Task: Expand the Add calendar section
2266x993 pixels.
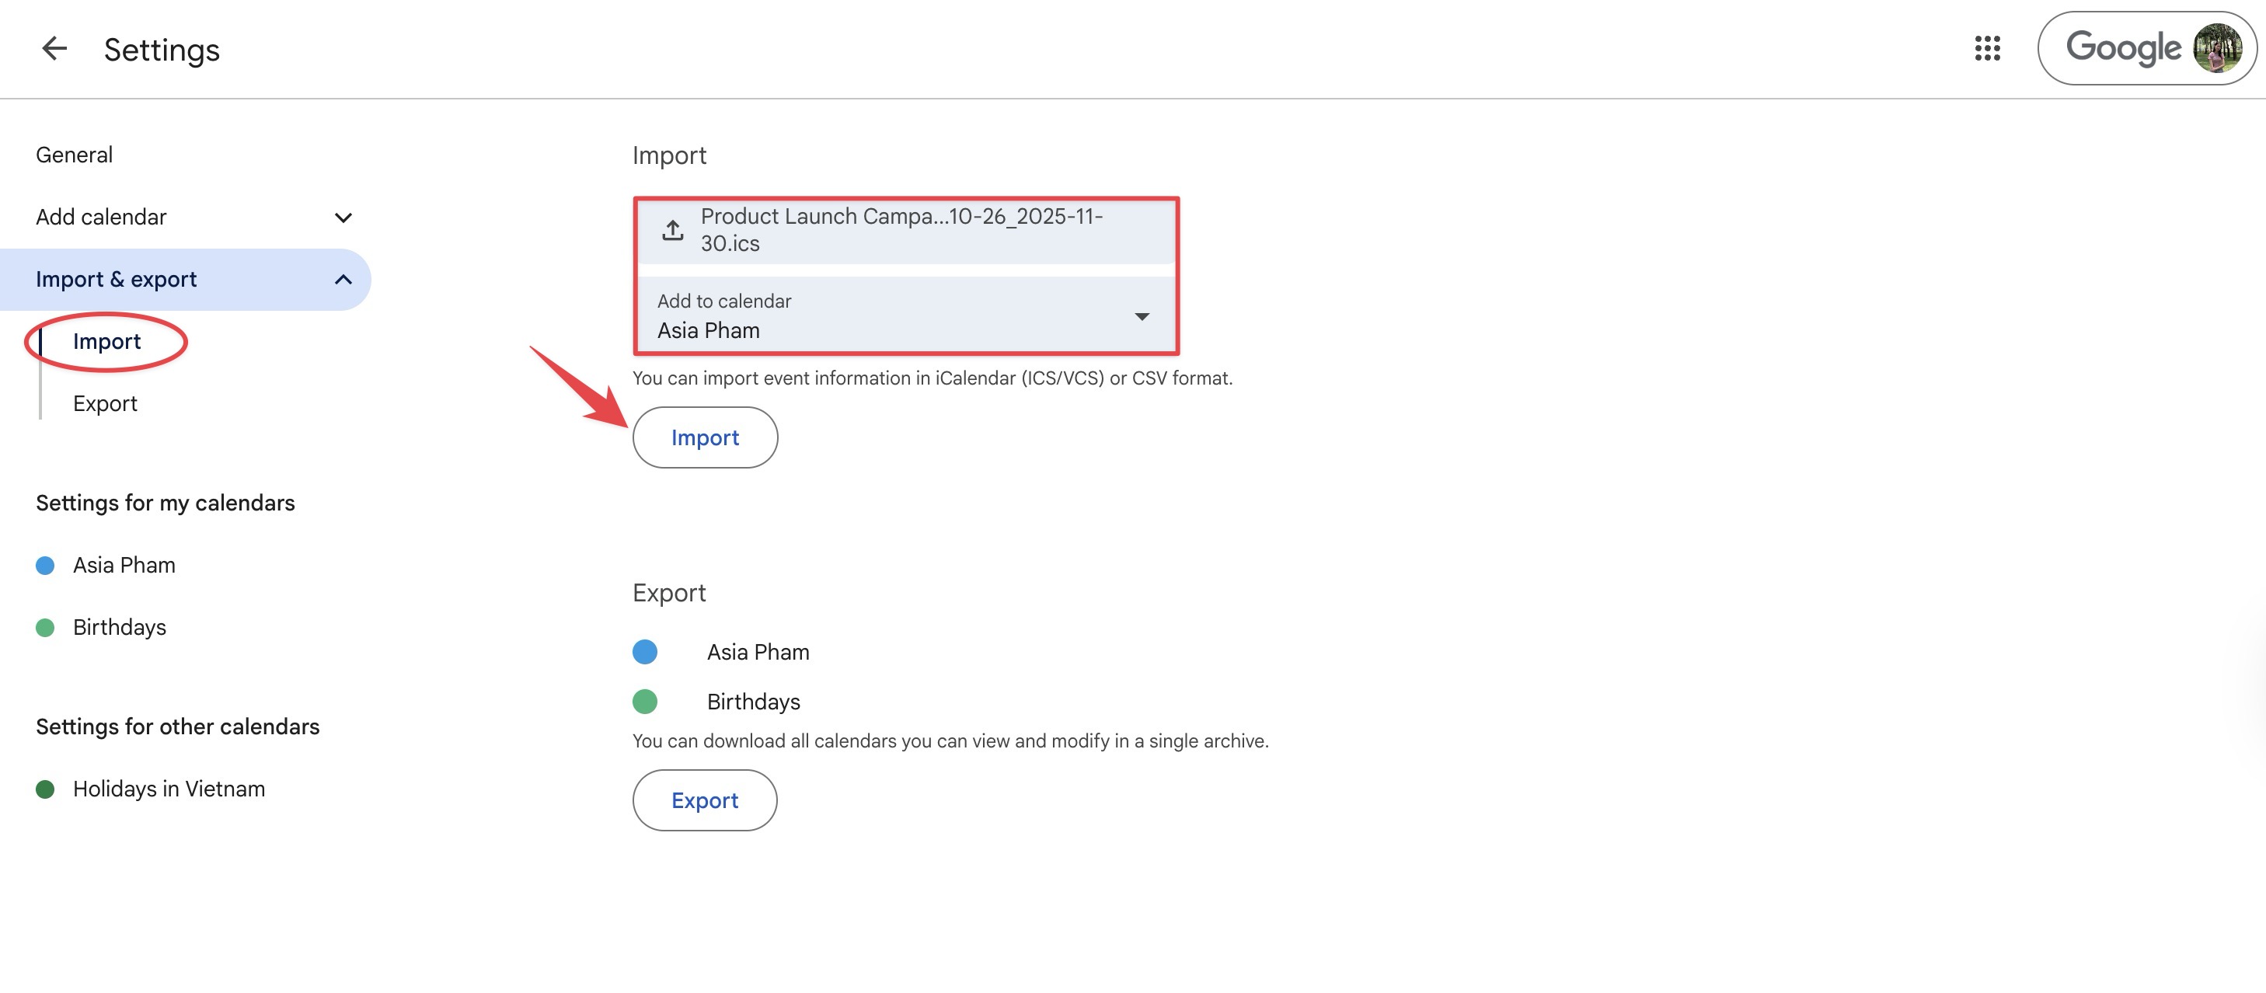Action: [343, 218]
